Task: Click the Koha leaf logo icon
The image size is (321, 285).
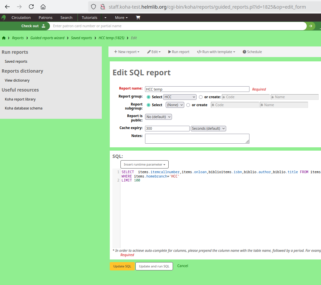Action: coord(4,18)
